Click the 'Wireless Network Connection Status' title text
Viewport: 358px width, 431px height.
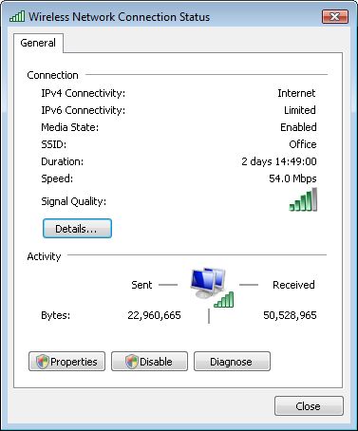(x=120, y=17)
